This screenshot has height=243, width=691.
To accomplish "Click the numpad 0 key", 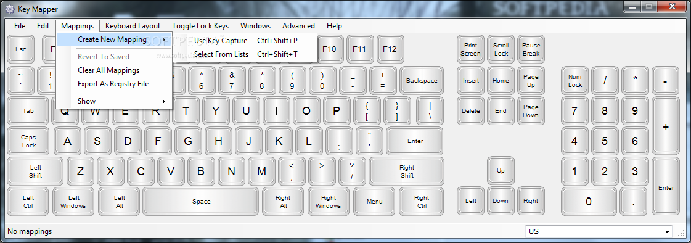I will 588,202.
